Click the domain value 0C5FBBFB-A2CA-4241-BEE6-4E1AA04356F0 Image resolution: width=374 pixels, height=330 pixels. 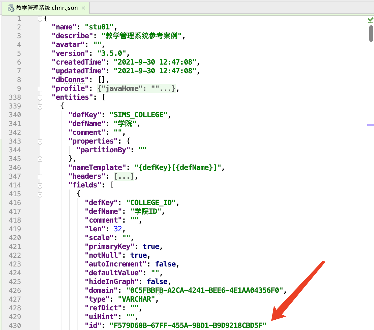[205, 290]
